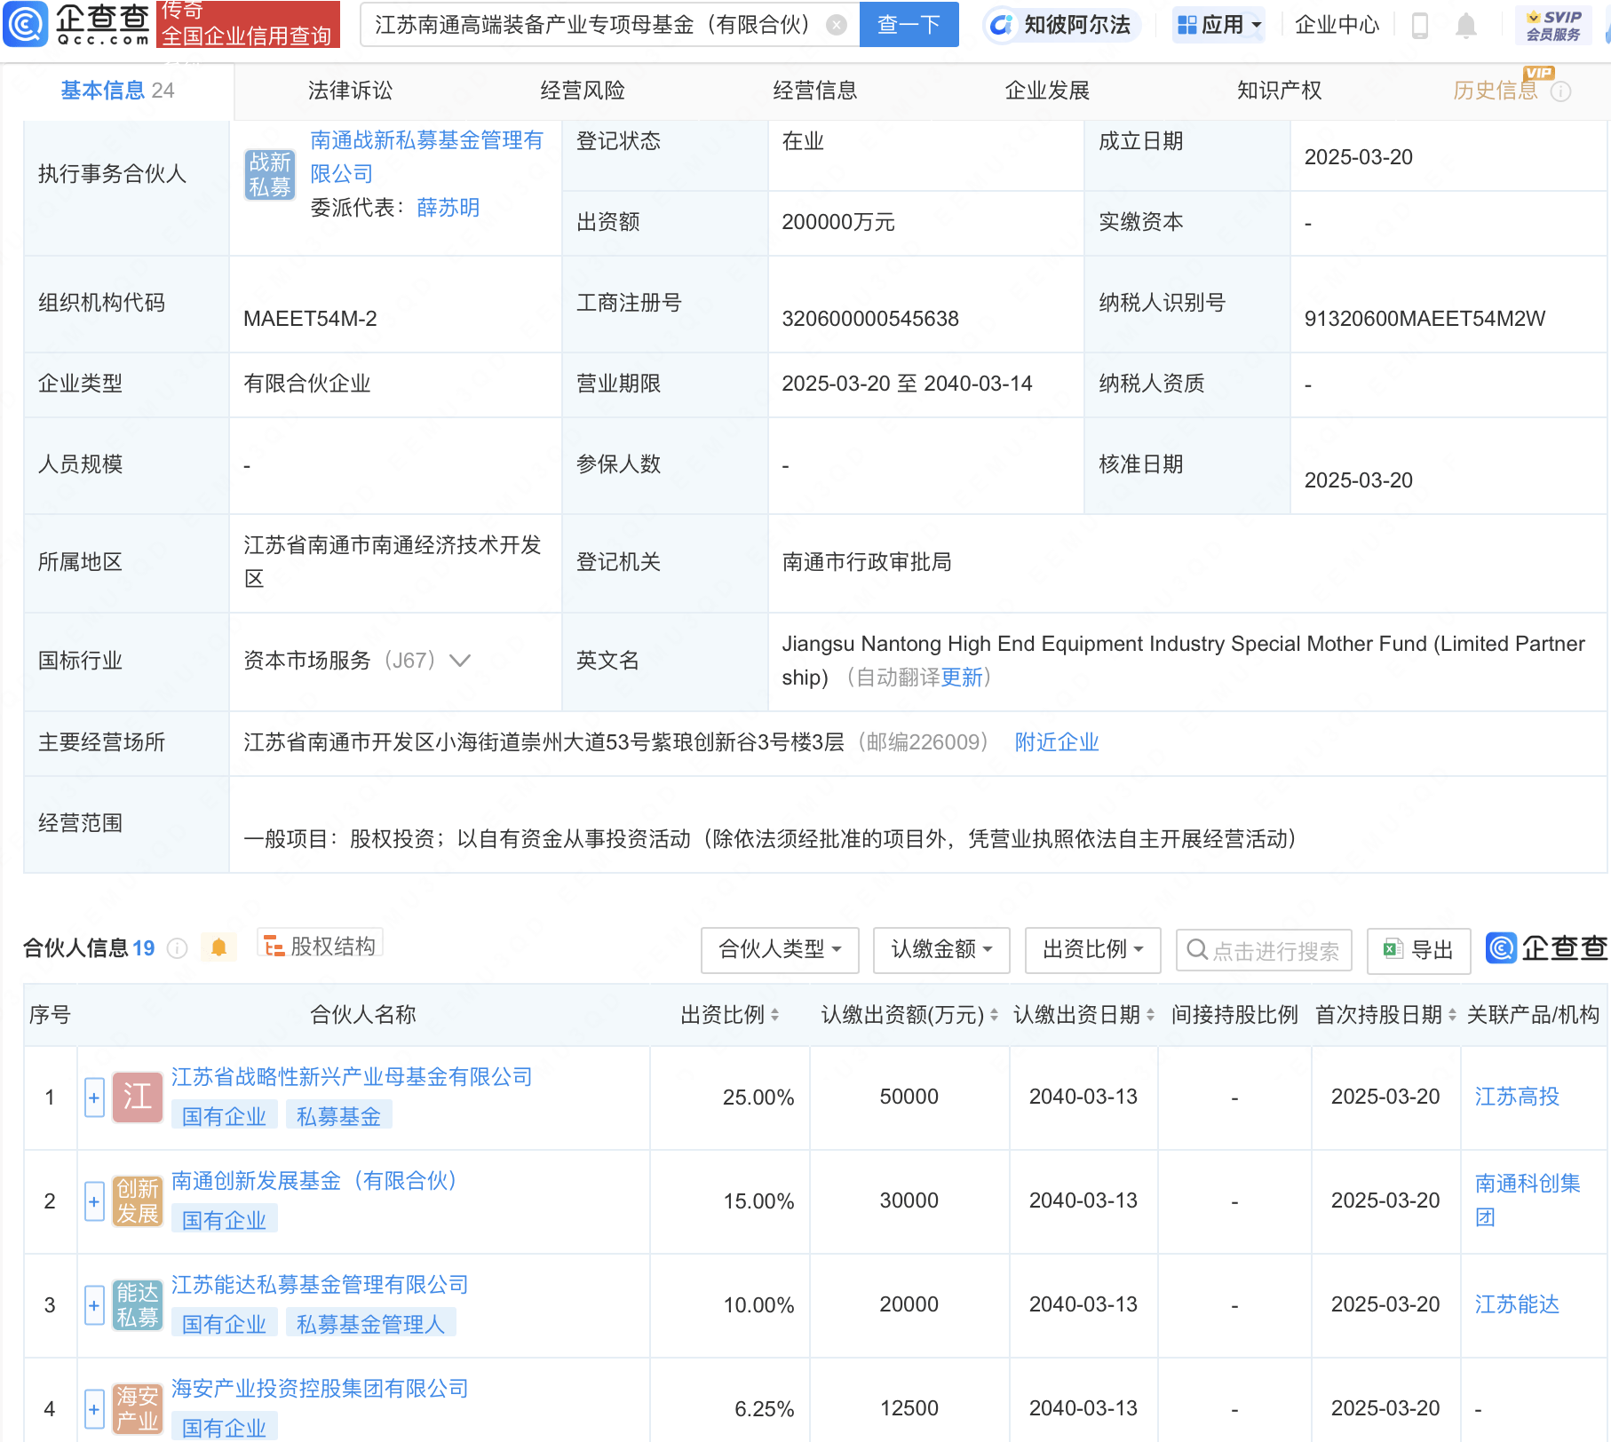Open 合伙人类型 filter dropdown
The width and height of the screenshot is (1611, 1442).
coord(779,949)
